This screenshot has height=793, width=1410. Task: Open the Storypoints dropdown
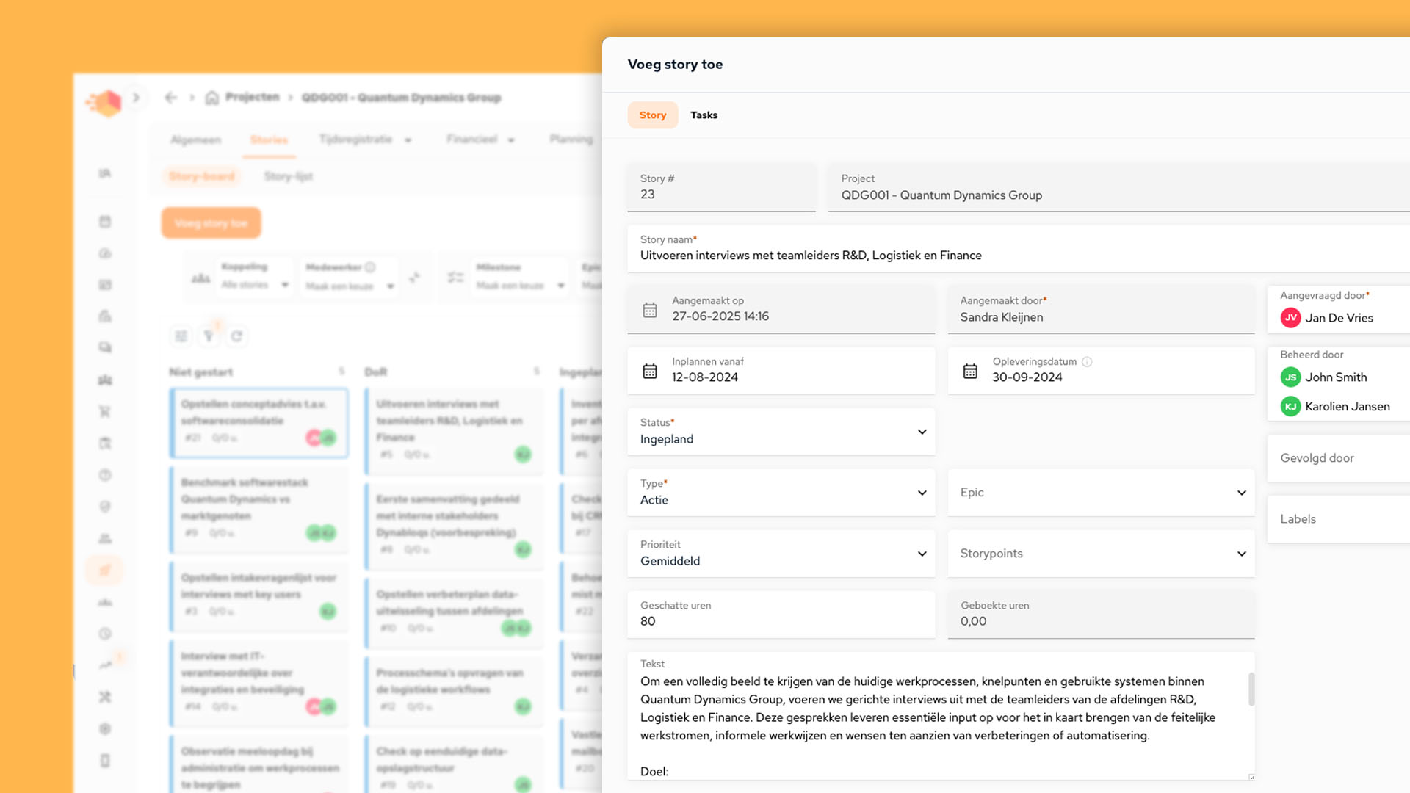coord(1100,554)
